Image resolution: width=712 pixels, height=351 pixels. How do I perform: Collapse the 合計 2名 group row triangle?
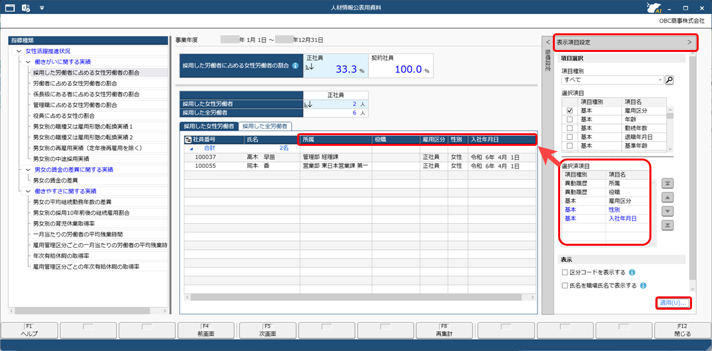pyautogui.click(x=191, y=149)
